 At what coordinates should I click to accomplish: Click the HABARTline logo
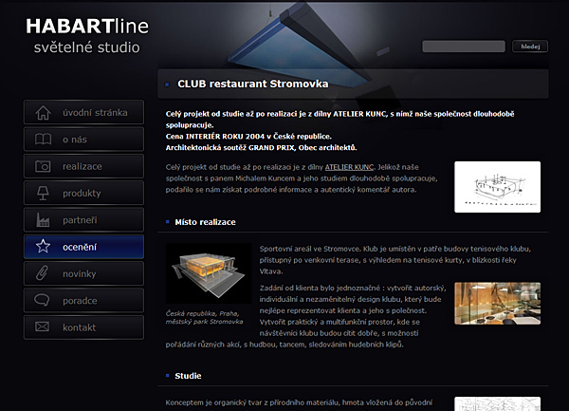[x=87, y=27]
